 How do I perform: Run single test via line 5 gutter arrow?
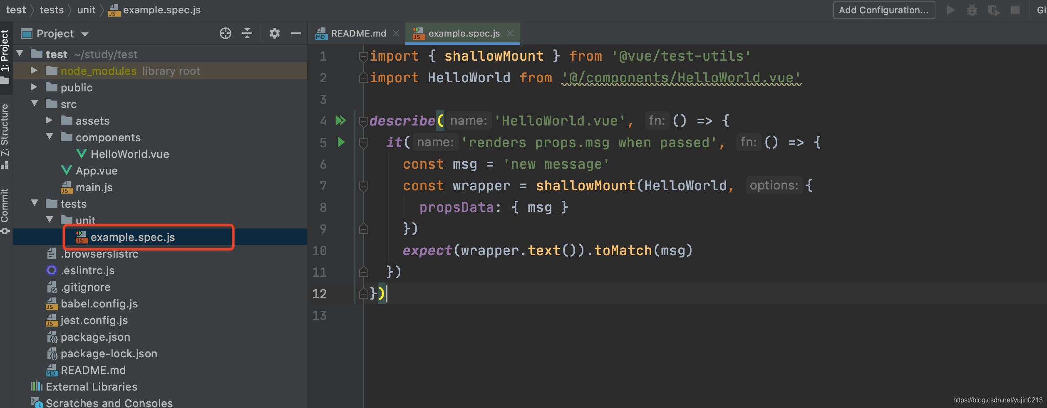coord(341,142)
